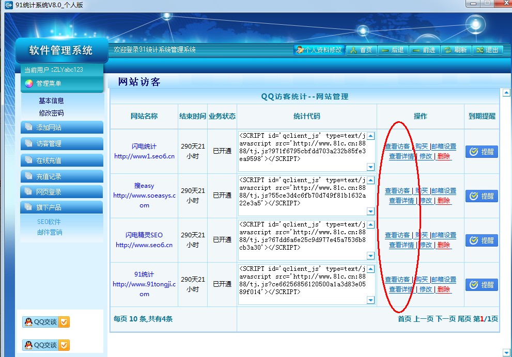
Task: Click 提醒 button for 搜easy
Action: click(482, 196)
